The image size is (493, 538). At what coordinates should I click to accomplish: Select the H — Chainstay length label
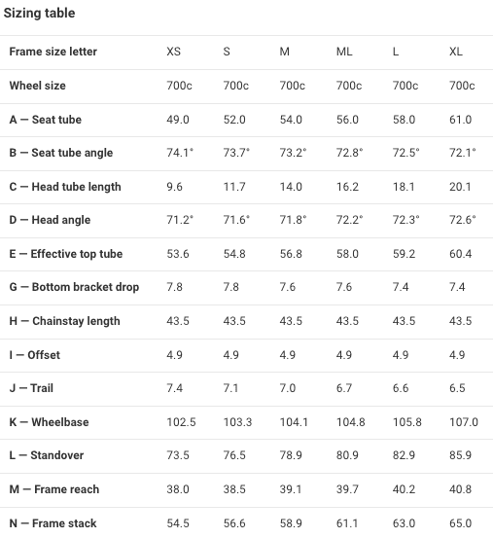[x=65, y=321]
